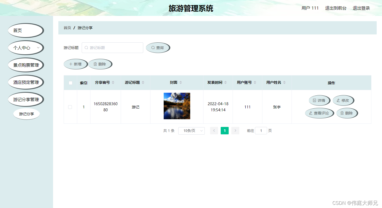This screenshot has height=208, width=382.
Task: Go to the next page arrow
Action: 235,131
